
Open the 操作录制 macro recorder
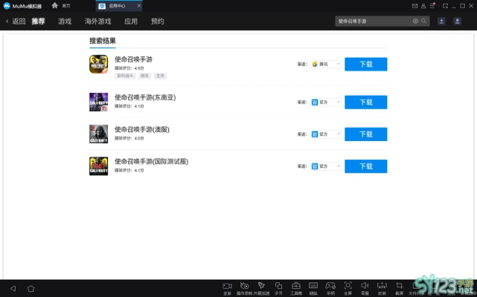[244, 286]
